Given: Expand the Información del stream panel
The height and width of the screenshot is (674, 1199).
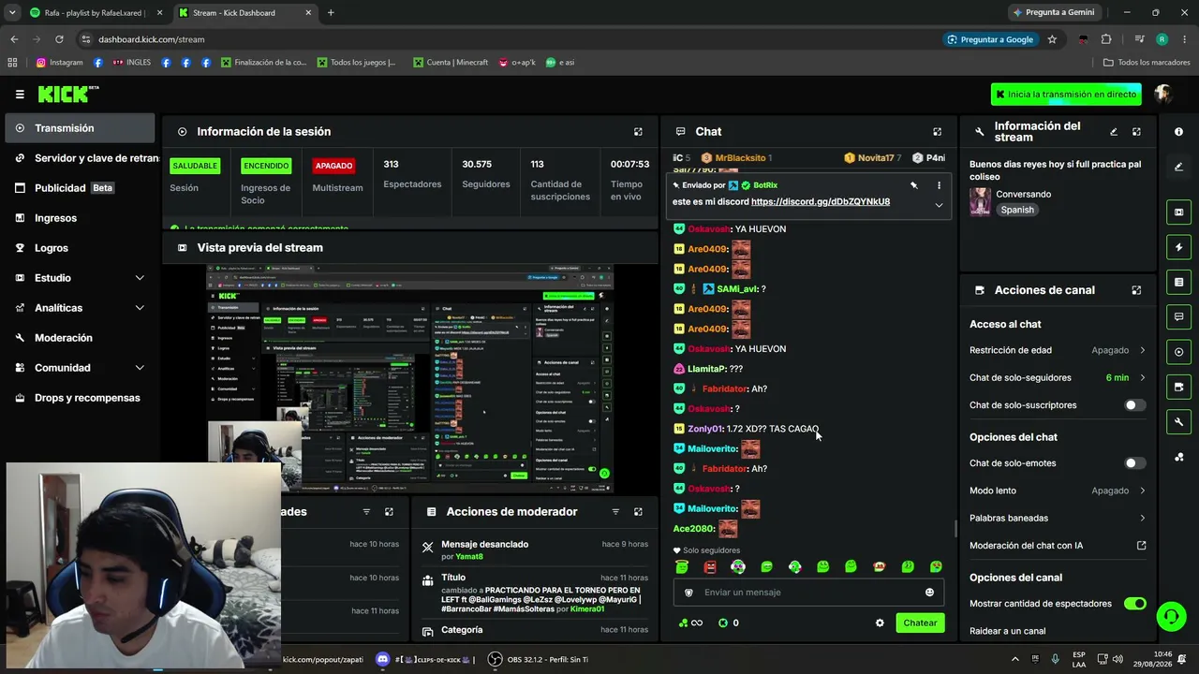Looking at the screenshot, I should point(1136,132).
